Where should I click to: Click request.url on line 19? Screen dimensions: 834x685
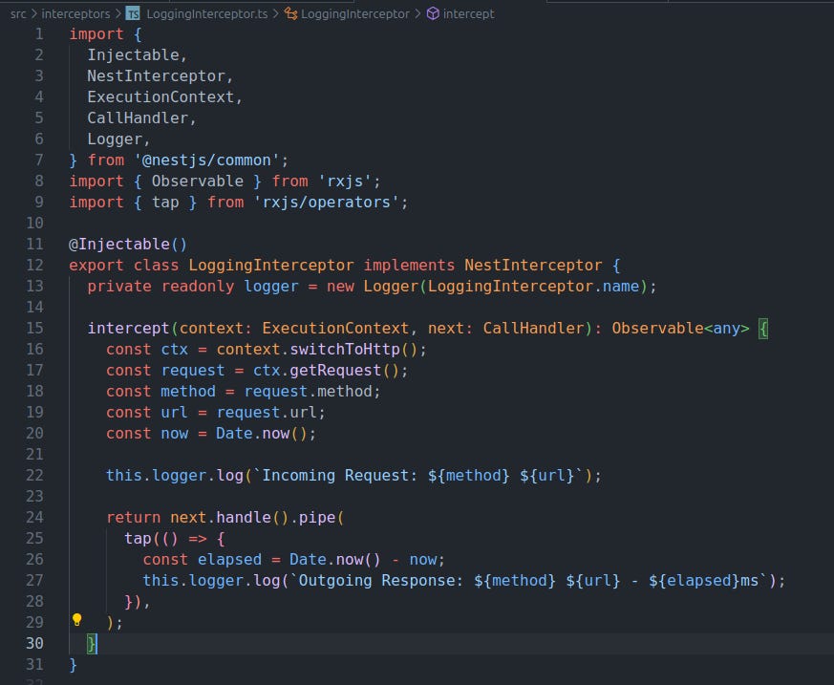click(266, 412)
